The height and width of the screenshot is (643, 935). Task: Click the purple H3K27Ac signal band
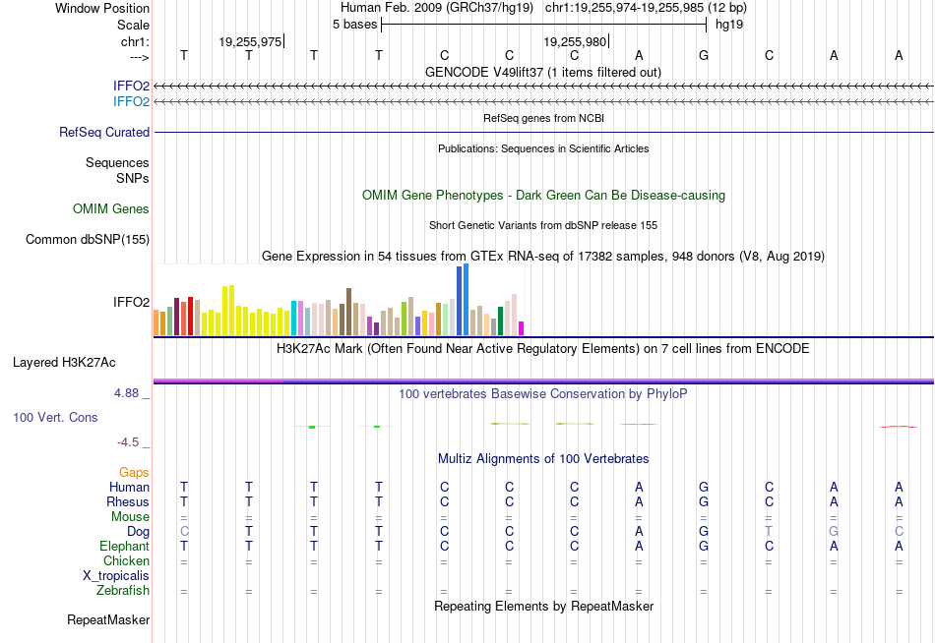tap(543, 380)
